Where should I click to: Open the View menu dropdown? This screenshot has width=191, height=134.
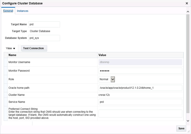coord(11,48)
